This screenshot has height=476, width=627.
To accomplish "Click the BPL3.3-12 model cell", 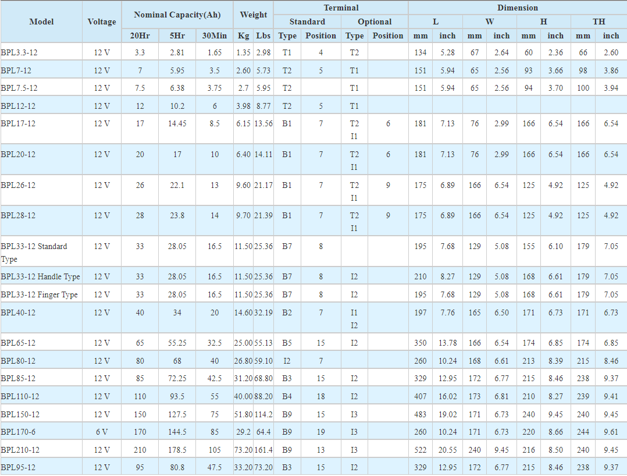I will click(x=19, y=52).
